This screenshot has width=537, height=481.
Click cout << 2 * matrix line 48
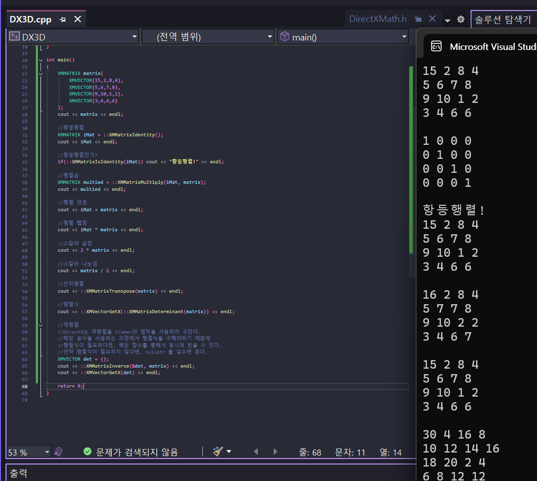click(96, 251)
